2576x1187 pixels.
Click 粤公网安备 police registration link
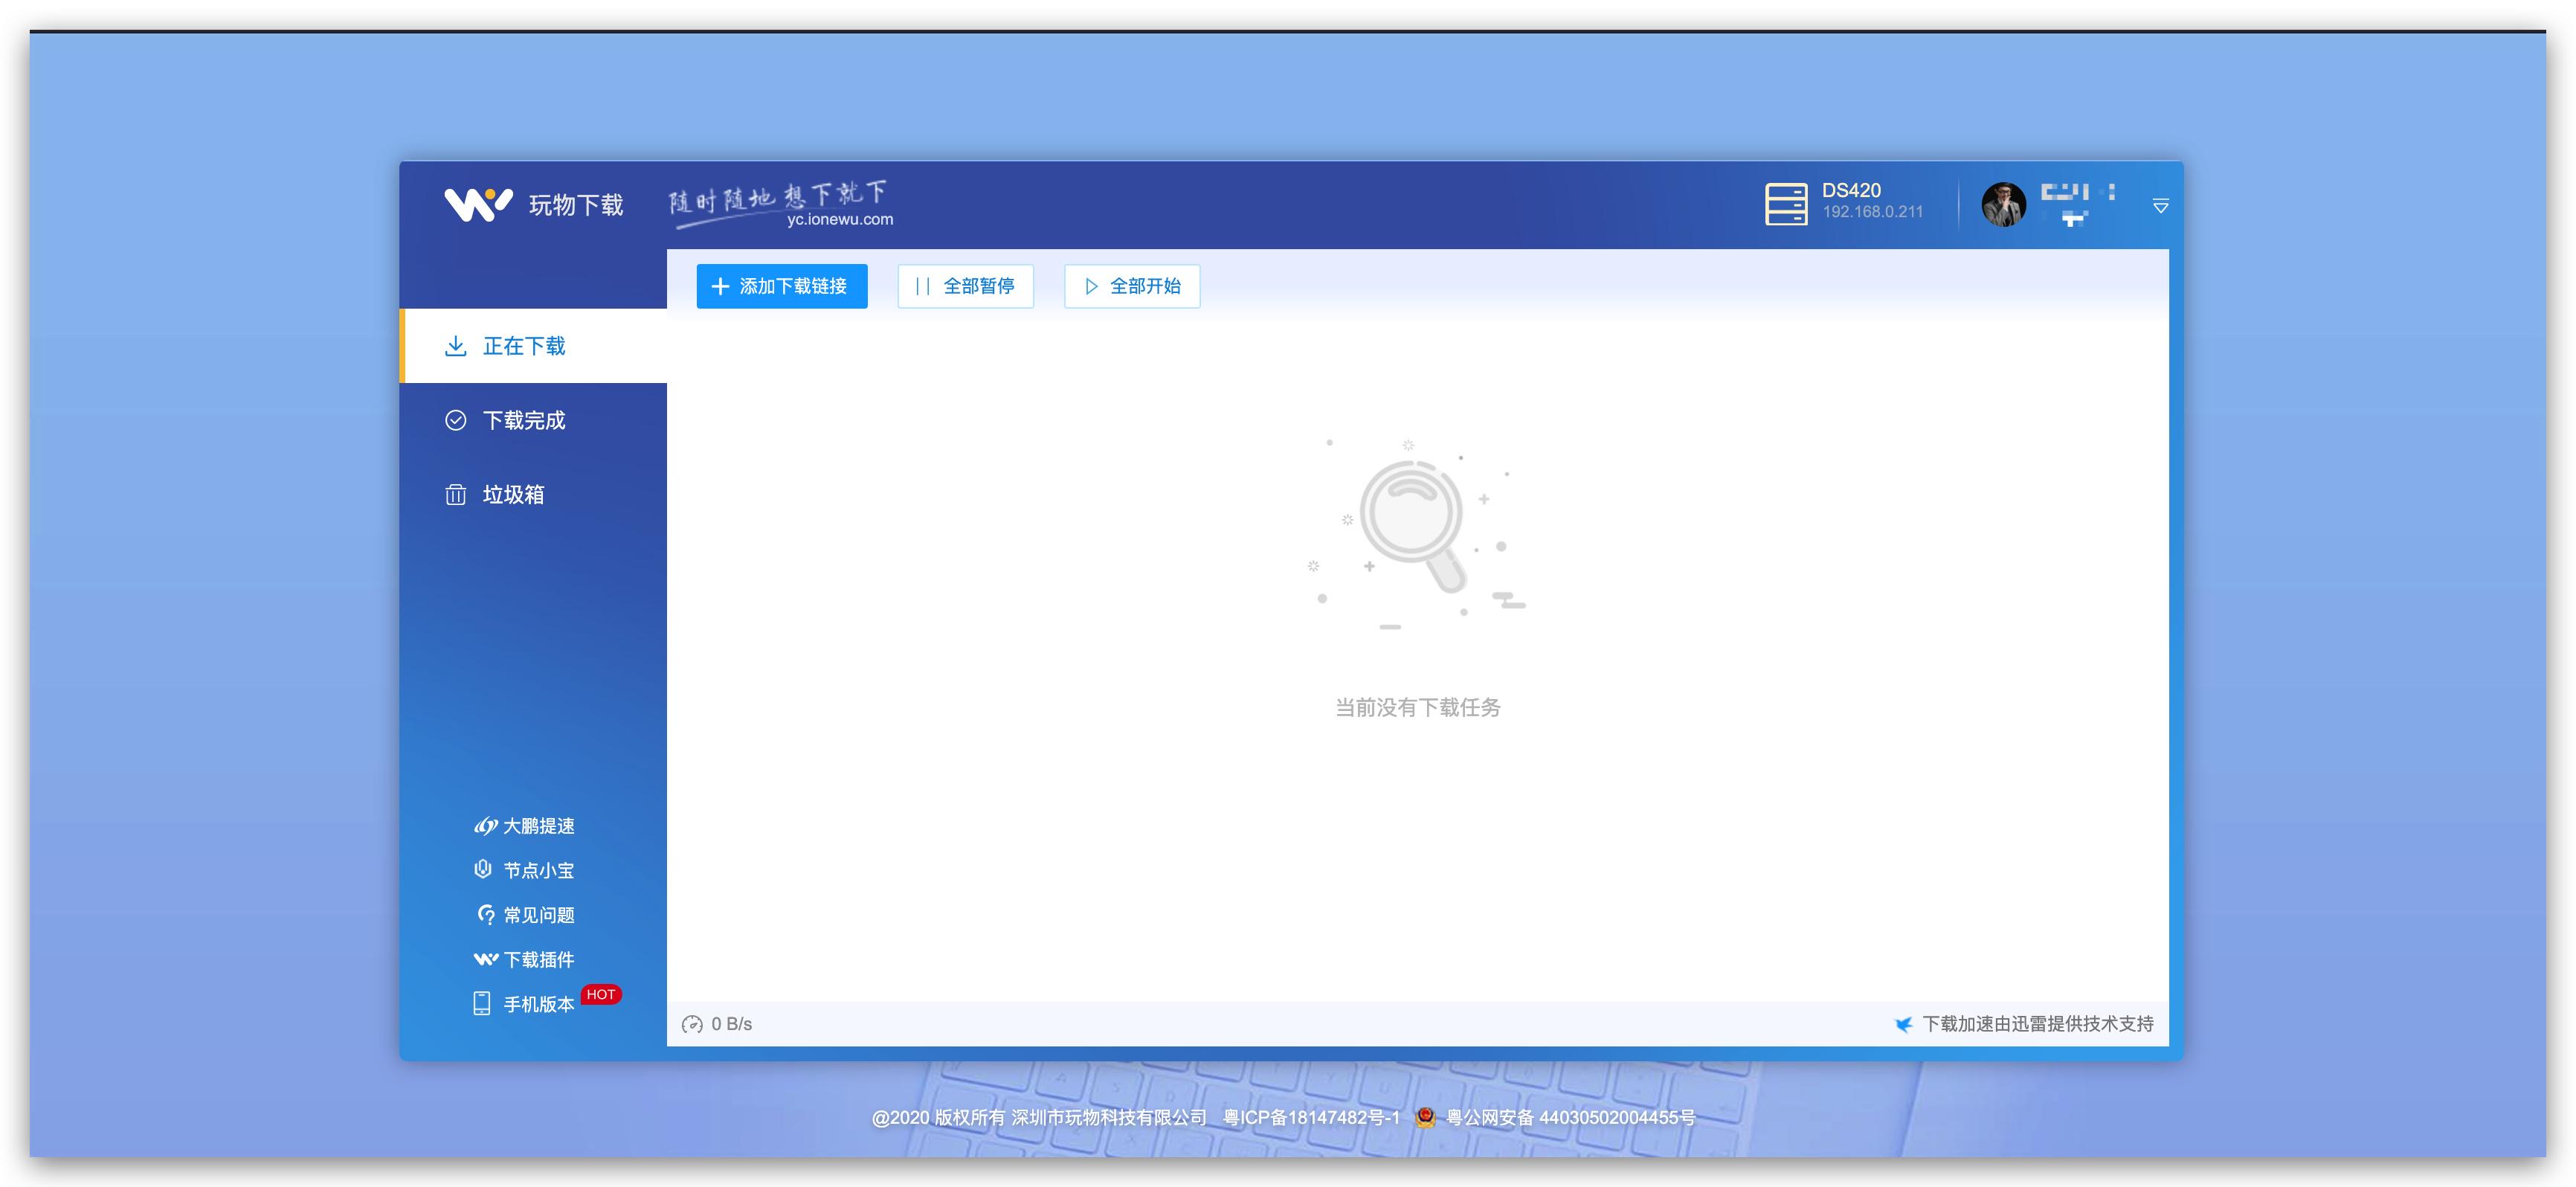tap(1570, 1117)
